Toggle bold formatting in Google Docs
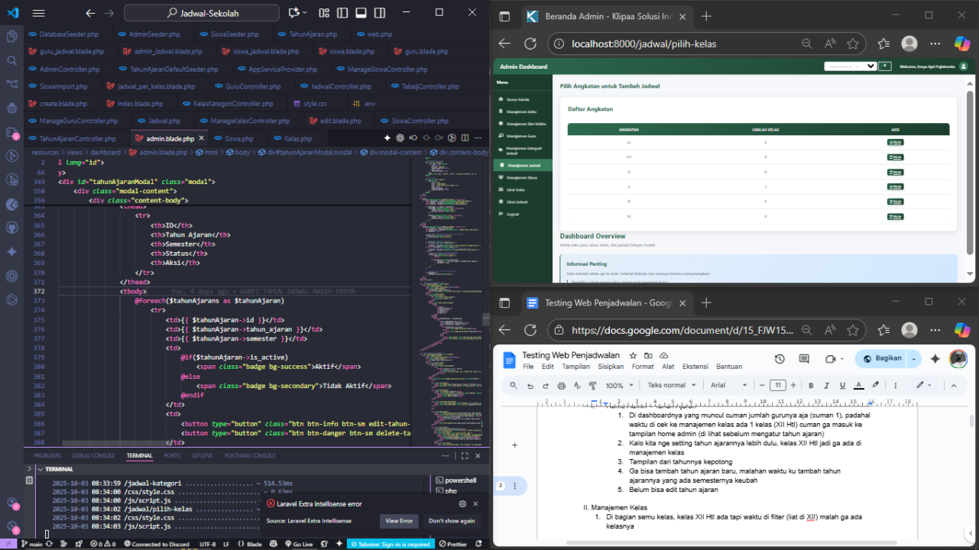Screen dimensions: 979x550 click(811, 386)
